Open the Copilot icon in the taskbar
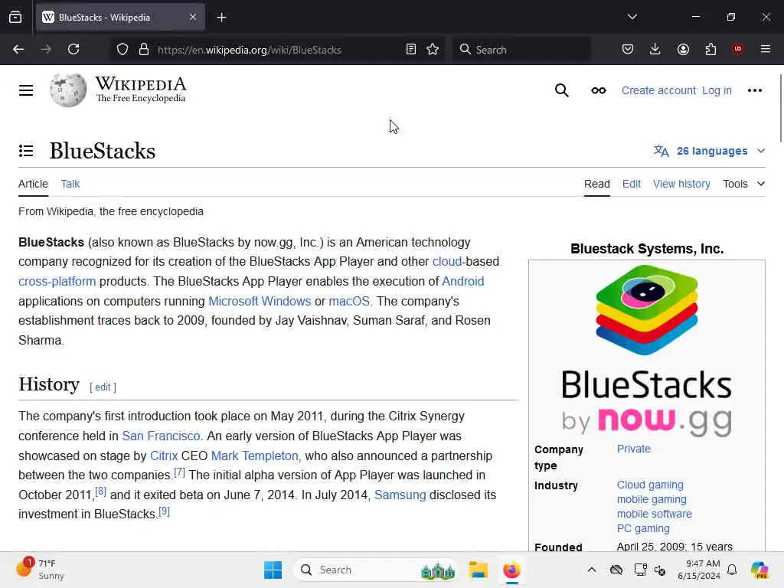This screenshot has height=588, width=784. (759, 570)
